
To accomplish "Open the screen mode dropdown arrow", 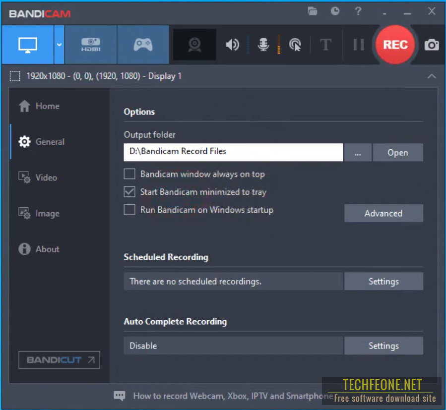I will coord(59,45).
